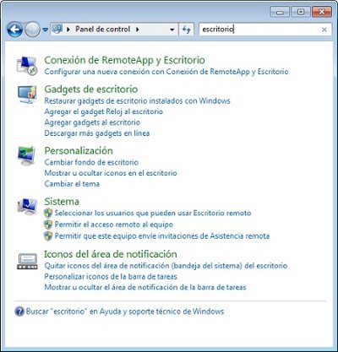The width and height of the screenshot is (338, 352).
Task: Click the Personalización monitor icon
Action: click(27, 156)
